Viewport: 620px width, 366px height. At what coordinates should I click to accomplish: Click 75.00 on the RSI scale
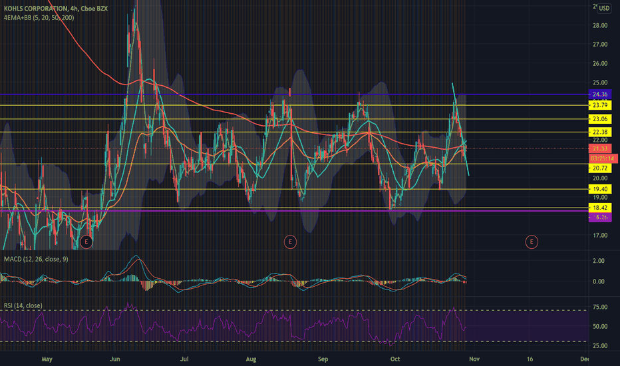[600, 307]
